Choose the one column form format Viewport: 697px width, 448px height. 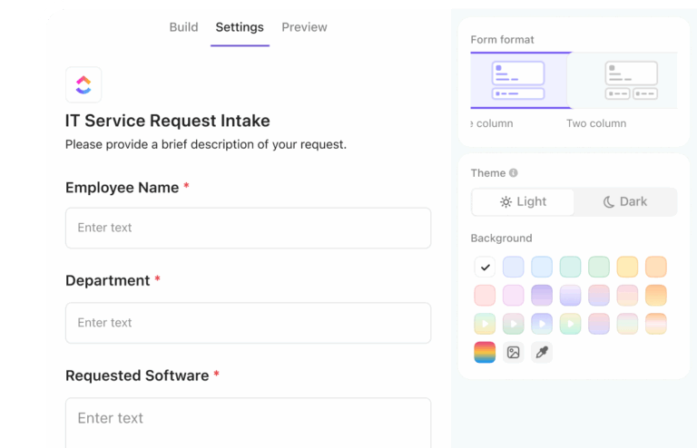(x=518, y=81)
